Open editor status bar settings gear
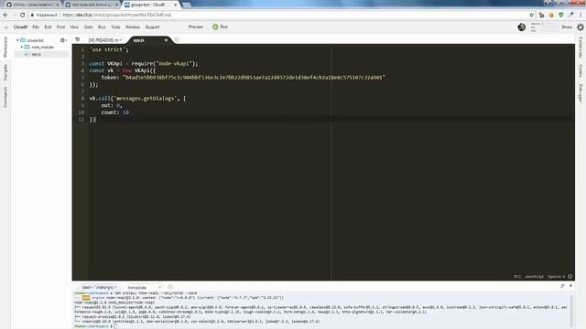The height and width of the screenshot is (329, 586). (570, 276)
